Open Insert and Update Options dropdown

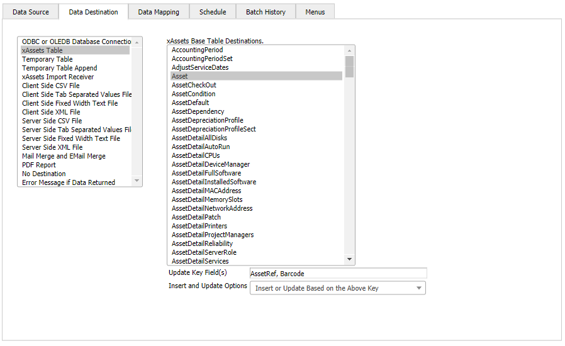pyautogui.click(x=338, y=288)
